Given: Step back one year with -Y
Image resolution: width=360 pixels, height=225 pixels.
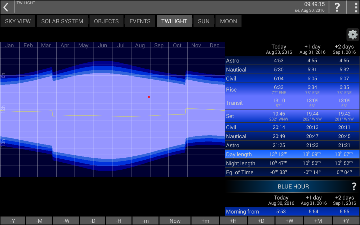Looking at the screenshot, I should pyautogui.click(x=13, y=221).
